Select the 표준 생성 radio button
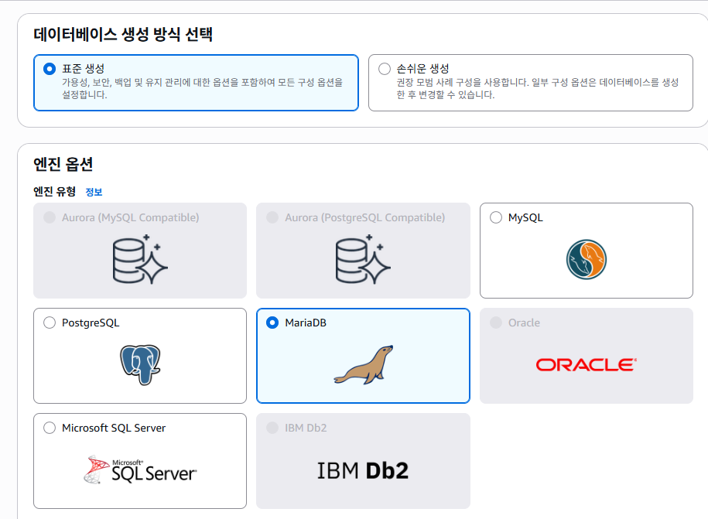The height and width of the screenshot is (519, 708). (50, 69)
